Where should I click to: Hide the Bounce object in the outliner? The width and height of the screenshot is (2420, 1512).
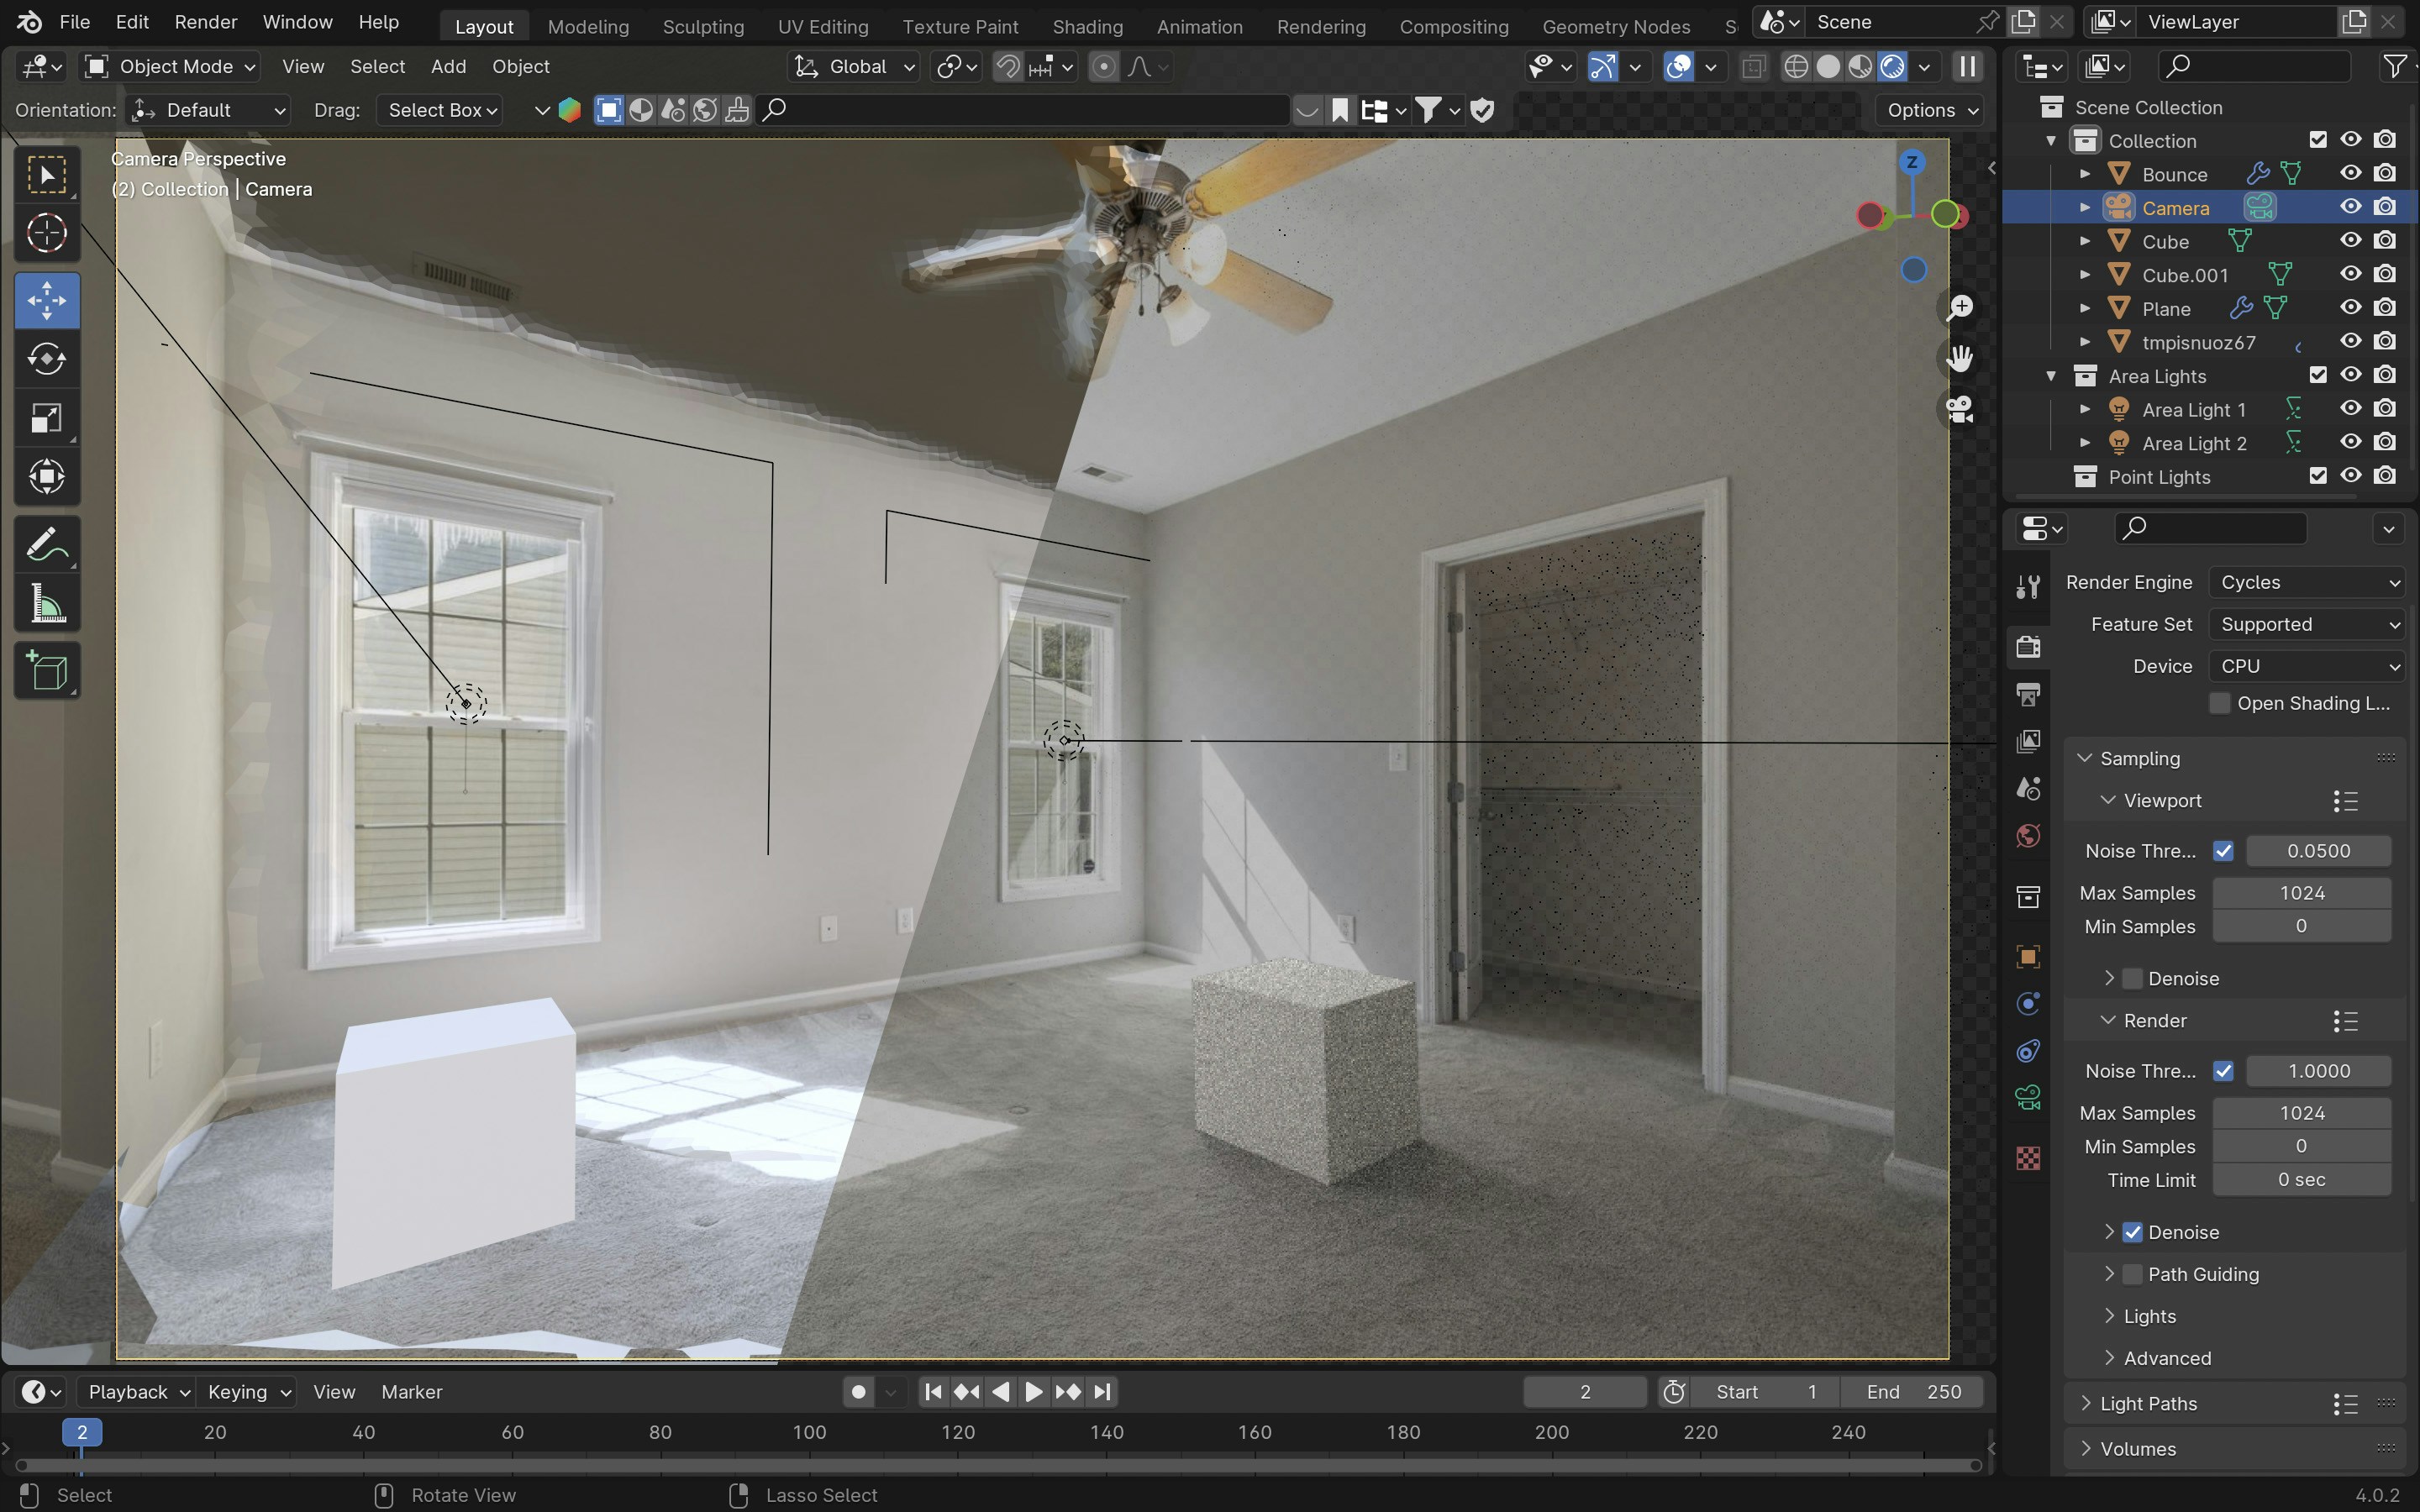click(x=2351, y=173)
